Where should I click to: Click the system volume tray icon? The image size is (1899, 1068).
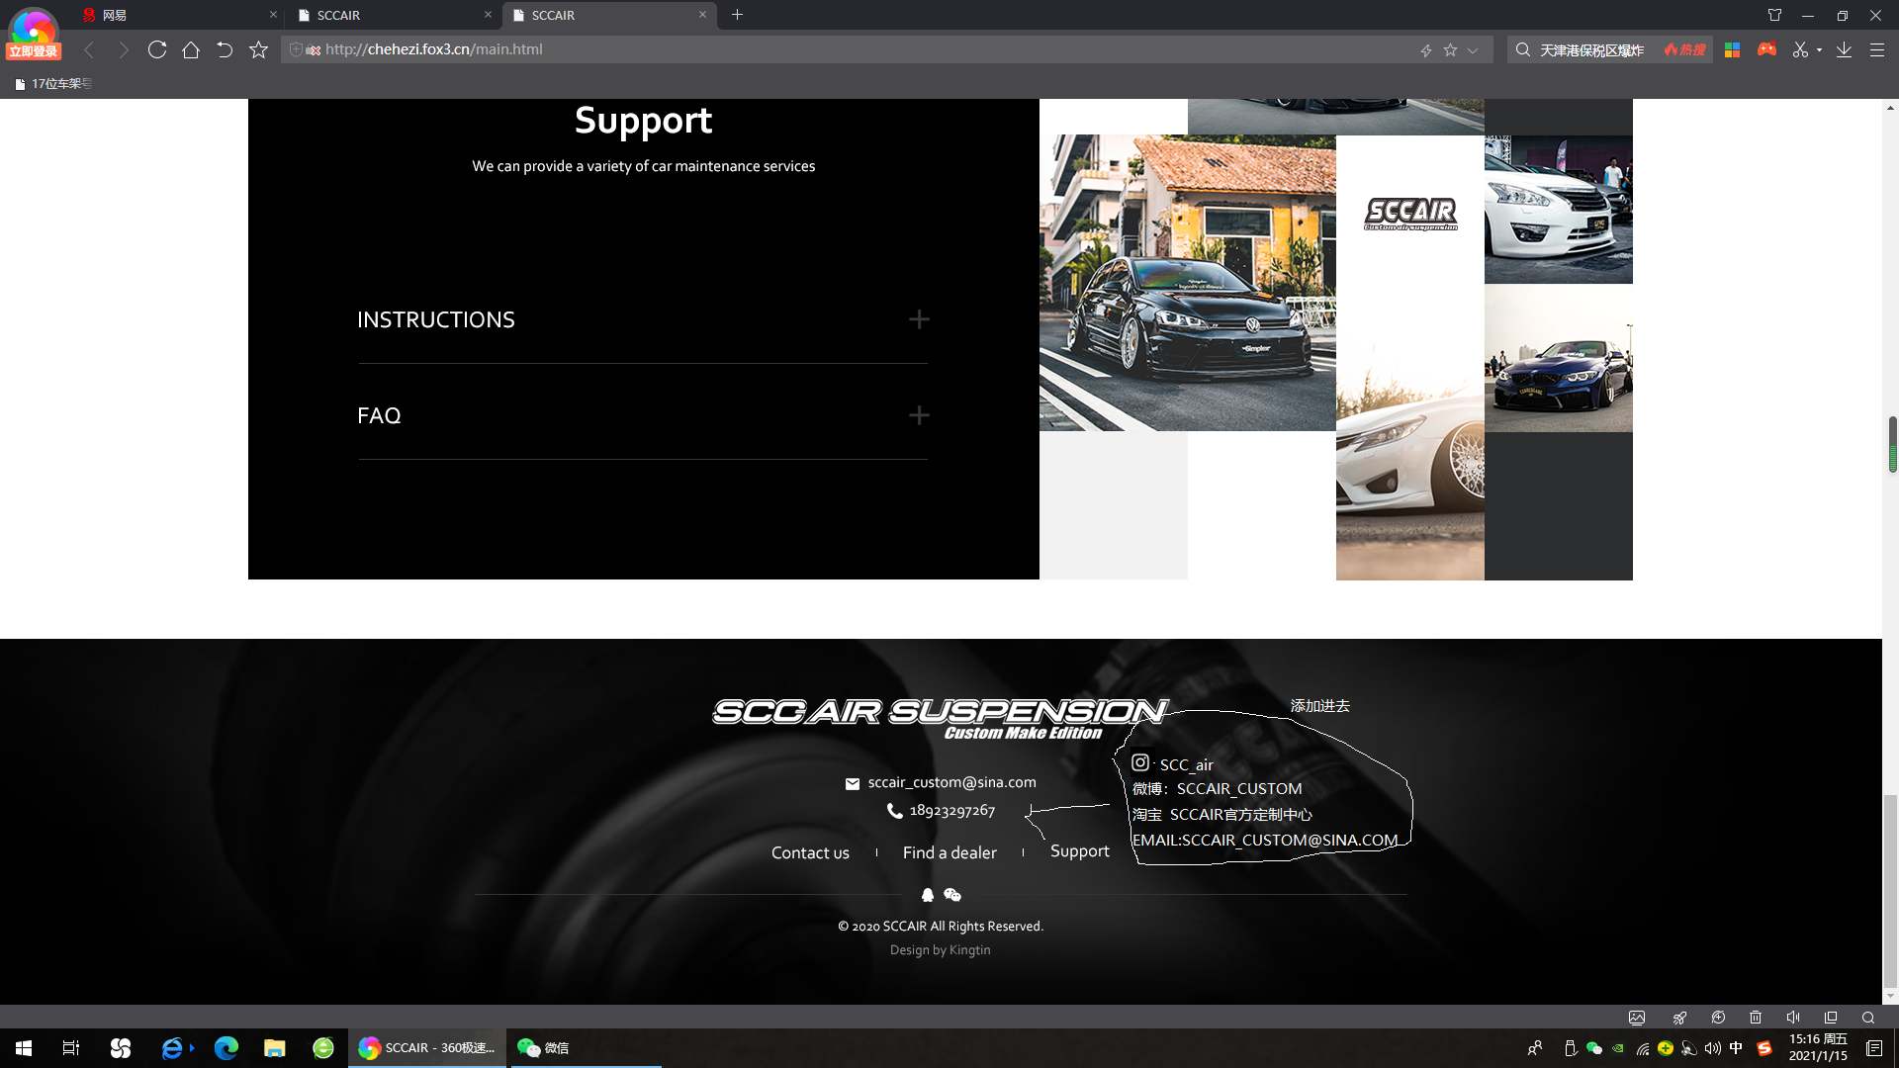tap(1713, 1048)
